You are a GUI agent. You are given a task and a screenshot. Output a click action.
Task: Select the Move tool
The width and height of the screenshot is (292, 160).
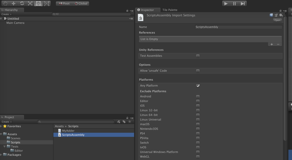[13, 3]
